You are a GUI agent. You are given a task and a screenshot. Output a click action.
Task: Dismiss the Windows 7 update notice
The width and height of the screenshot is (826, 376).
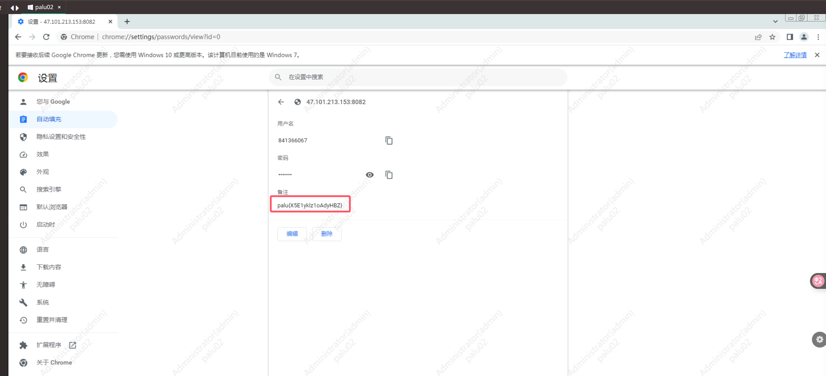817,55
